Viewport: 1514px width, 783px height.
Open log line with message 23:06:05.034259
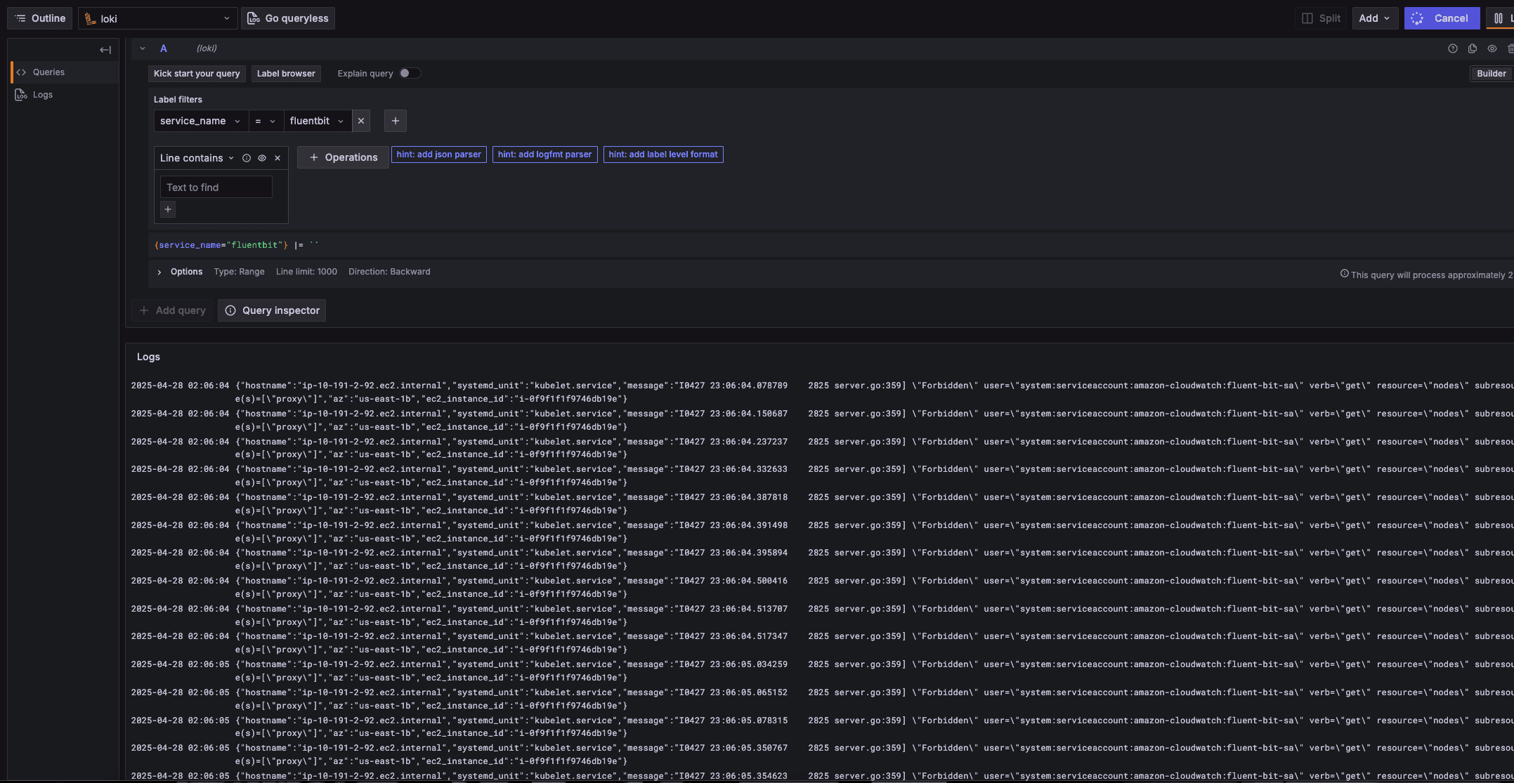821,671
